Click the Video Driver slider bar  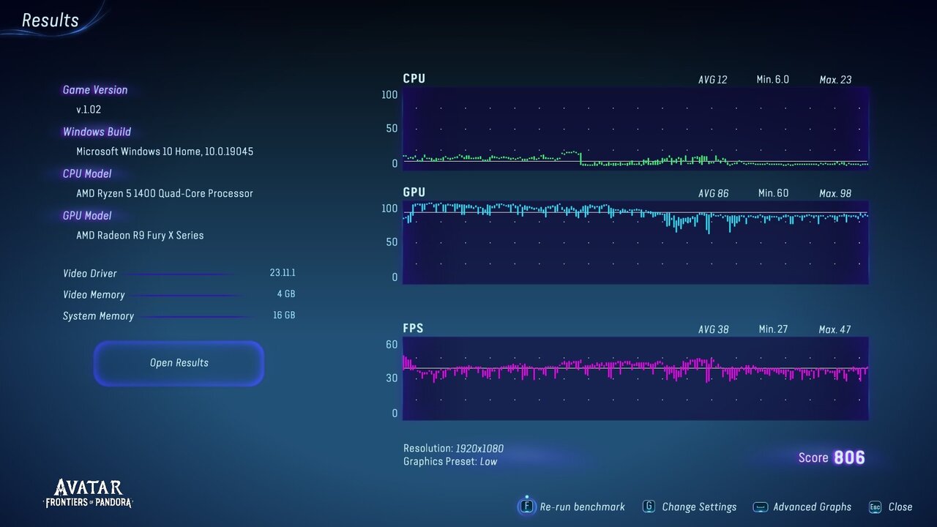[x=179, y=274]
